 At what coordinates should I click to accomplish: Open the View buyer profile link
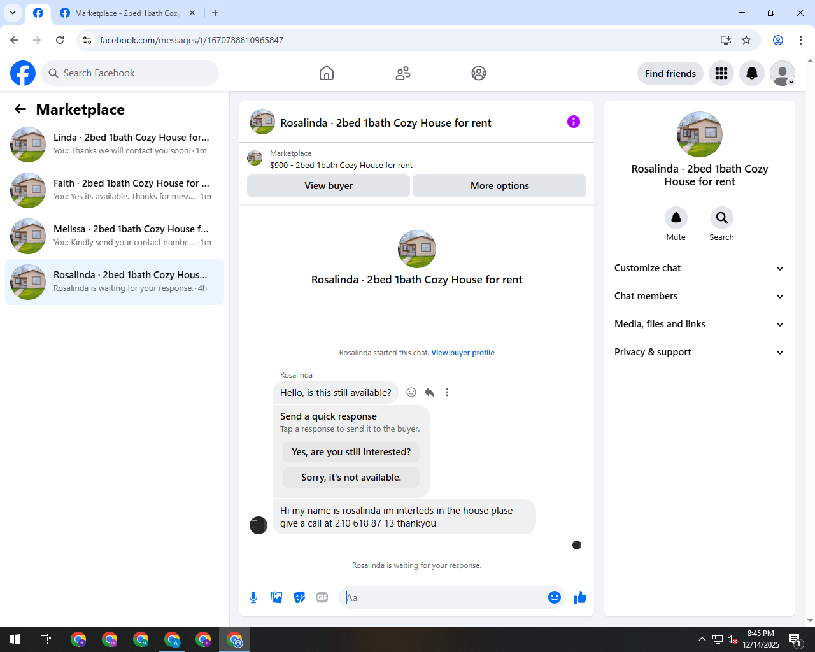pos(463,353)
